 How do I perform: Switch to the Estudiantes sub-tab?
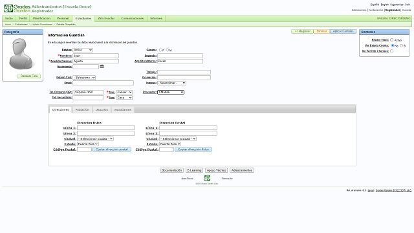tap(123, 109)
